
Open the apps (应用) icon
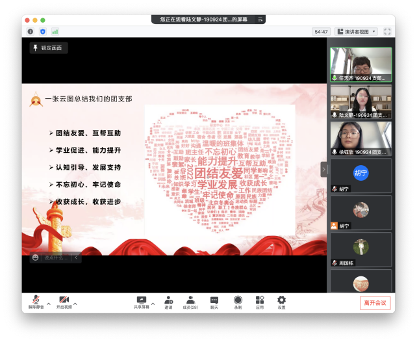(260, 301)
